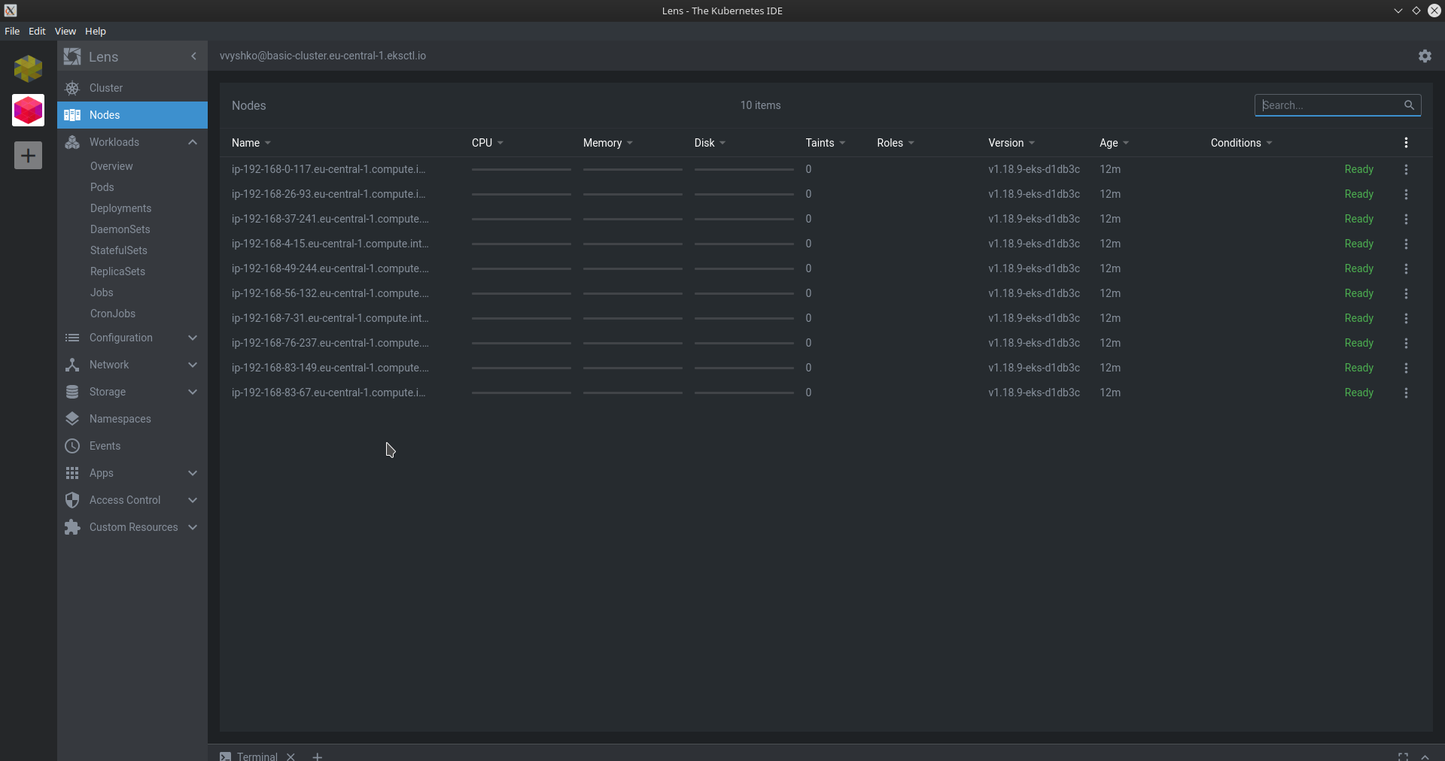Open actions menu for node ip-192-168-56-132
1445x761 pixels.
coord(1406,293)
